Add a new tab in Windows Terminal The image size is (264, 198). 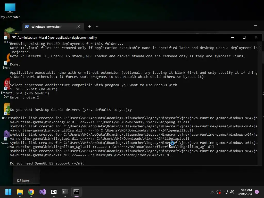(x=89, y=27)
